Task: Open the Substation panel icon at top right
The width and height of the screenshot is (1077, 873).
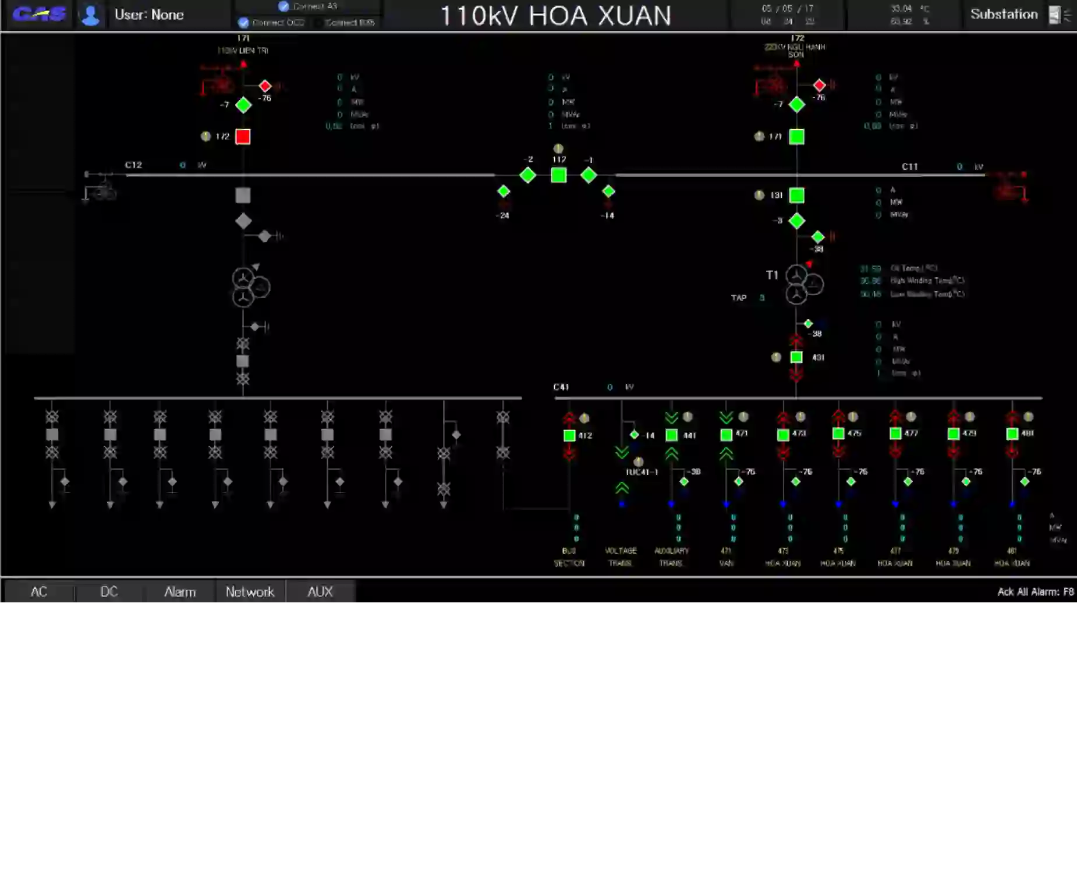Action: [1054, 15]
